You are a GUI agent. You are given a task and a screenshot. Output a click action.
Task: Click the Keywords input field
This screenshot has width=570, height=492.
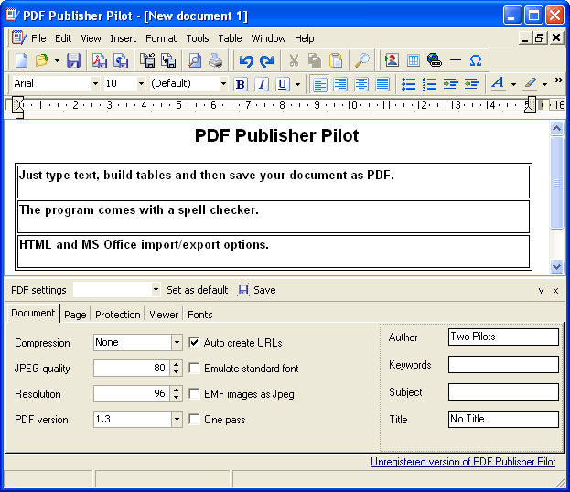(x=503, y=364)
